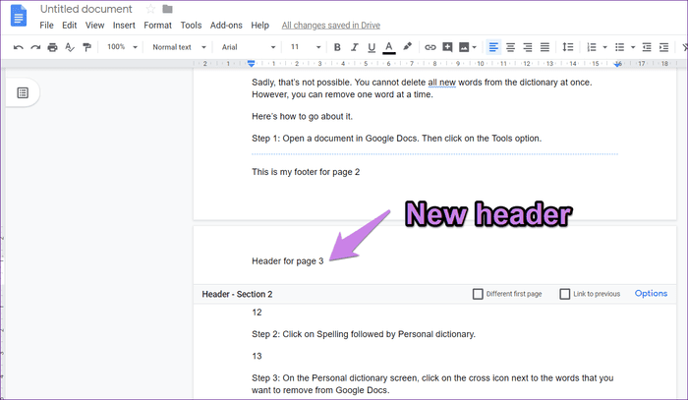Increase the paragraph indent
Screen dimensions: 688x400
click(663, 47)
